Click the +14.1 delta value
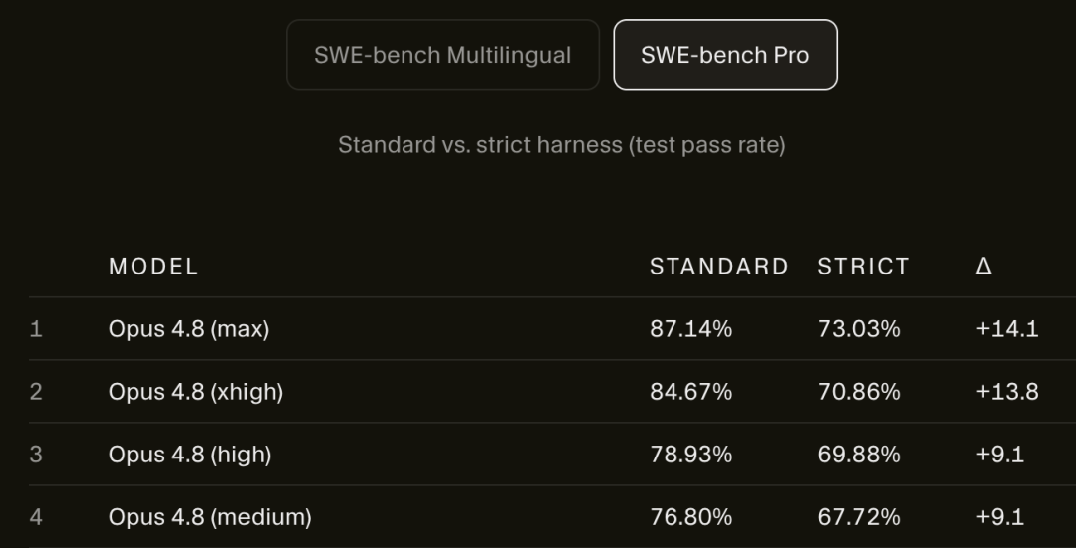Viewport: 1076px width, 548px height. 1006,329
